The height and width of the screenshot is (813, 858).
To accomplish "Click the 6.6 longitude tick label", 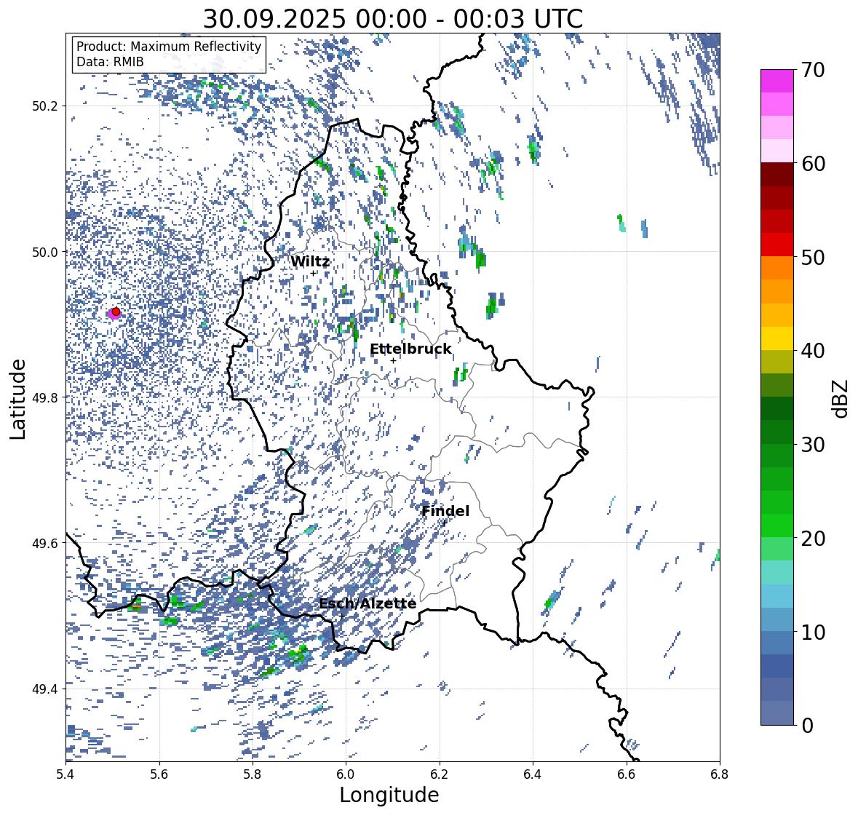I will click(627, 774).
